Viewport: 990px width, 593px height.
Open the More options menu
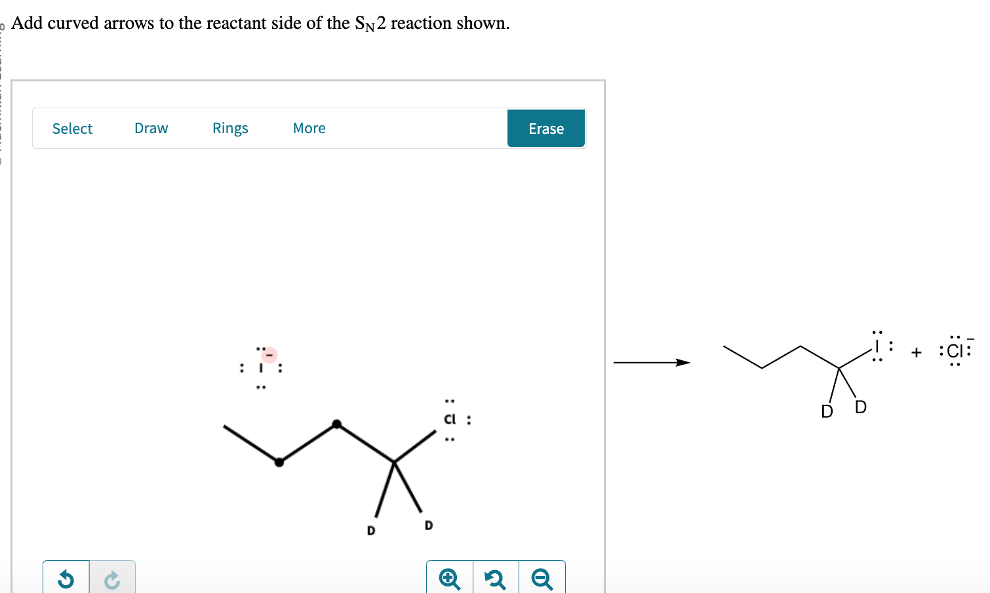pyautogui.click(x=309, y=128)
